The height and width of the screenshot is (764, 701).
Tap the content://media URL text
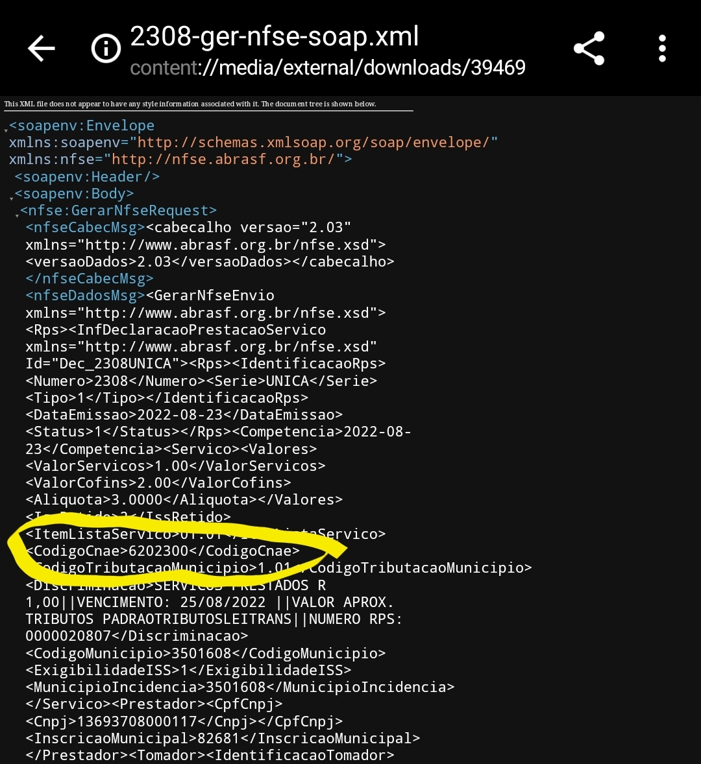point(328,67)
